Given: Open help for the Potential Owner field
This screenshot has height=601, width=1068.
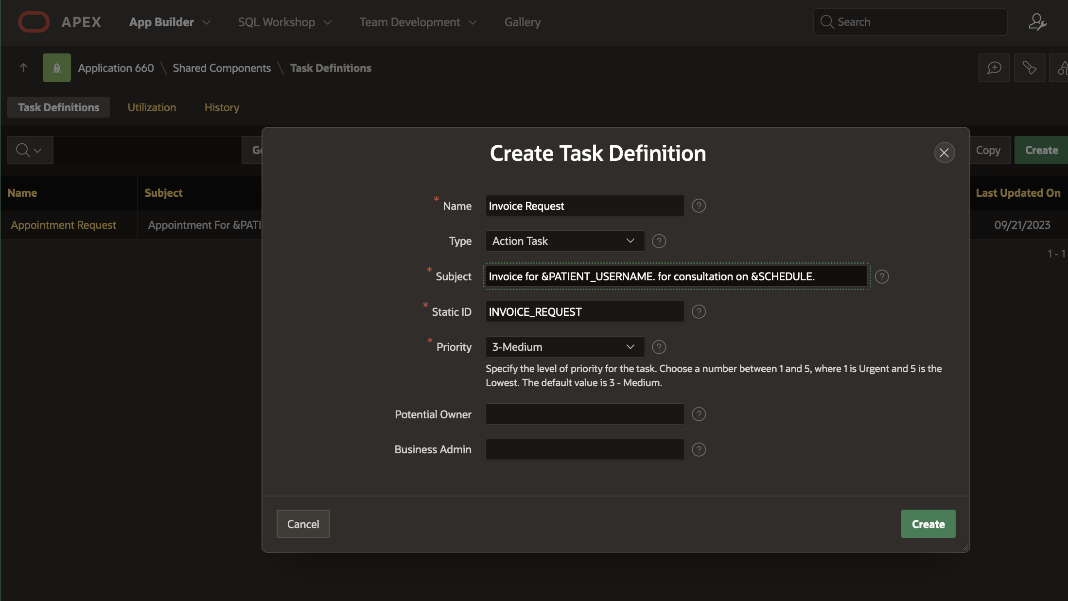Looking at the screenshot, I should pos(699,414).
